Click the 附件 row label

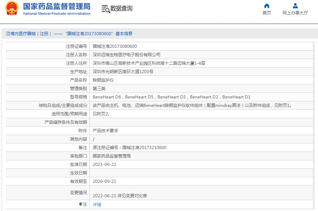(83, 131)
